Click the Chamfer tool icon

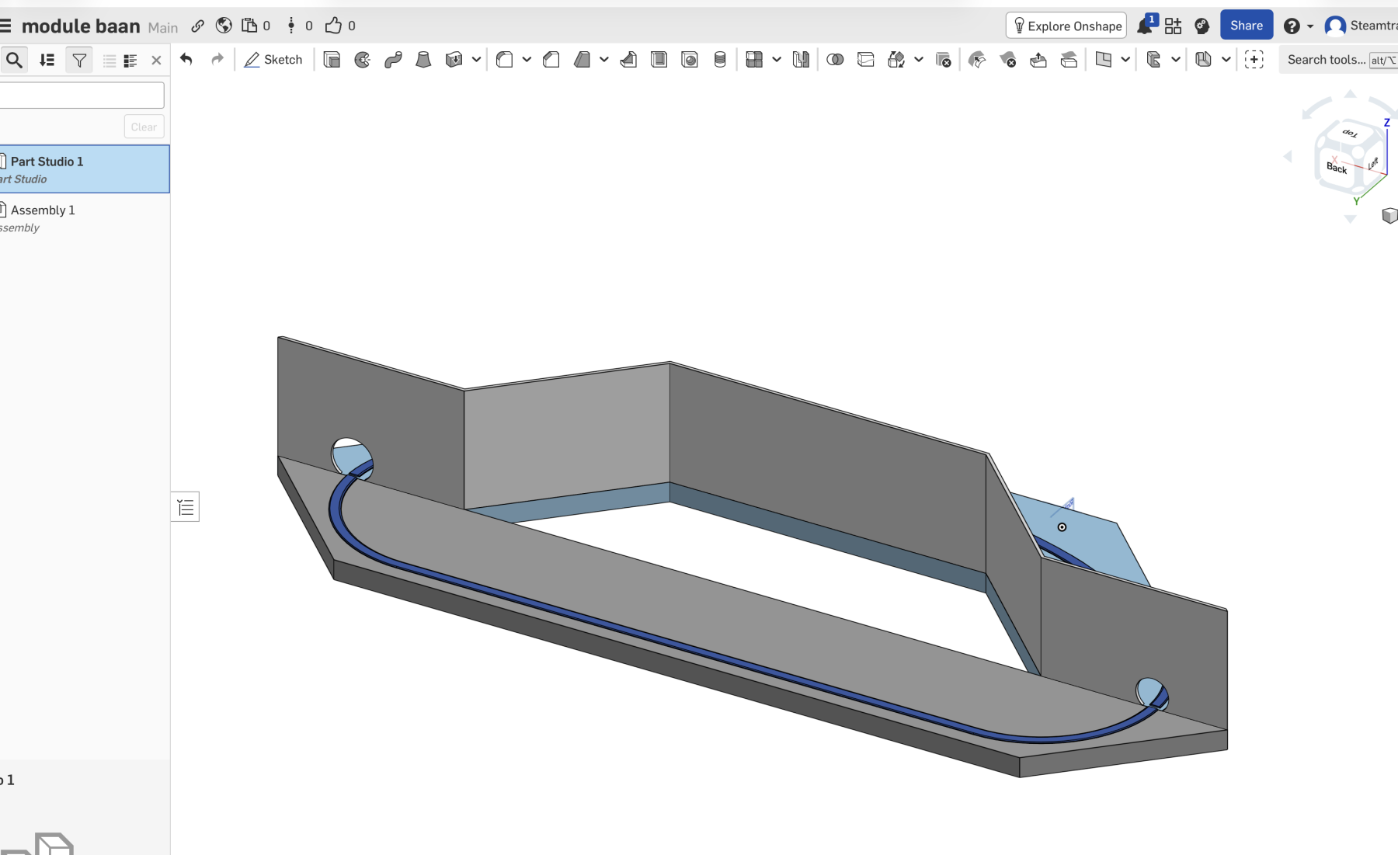pos(551,60)
